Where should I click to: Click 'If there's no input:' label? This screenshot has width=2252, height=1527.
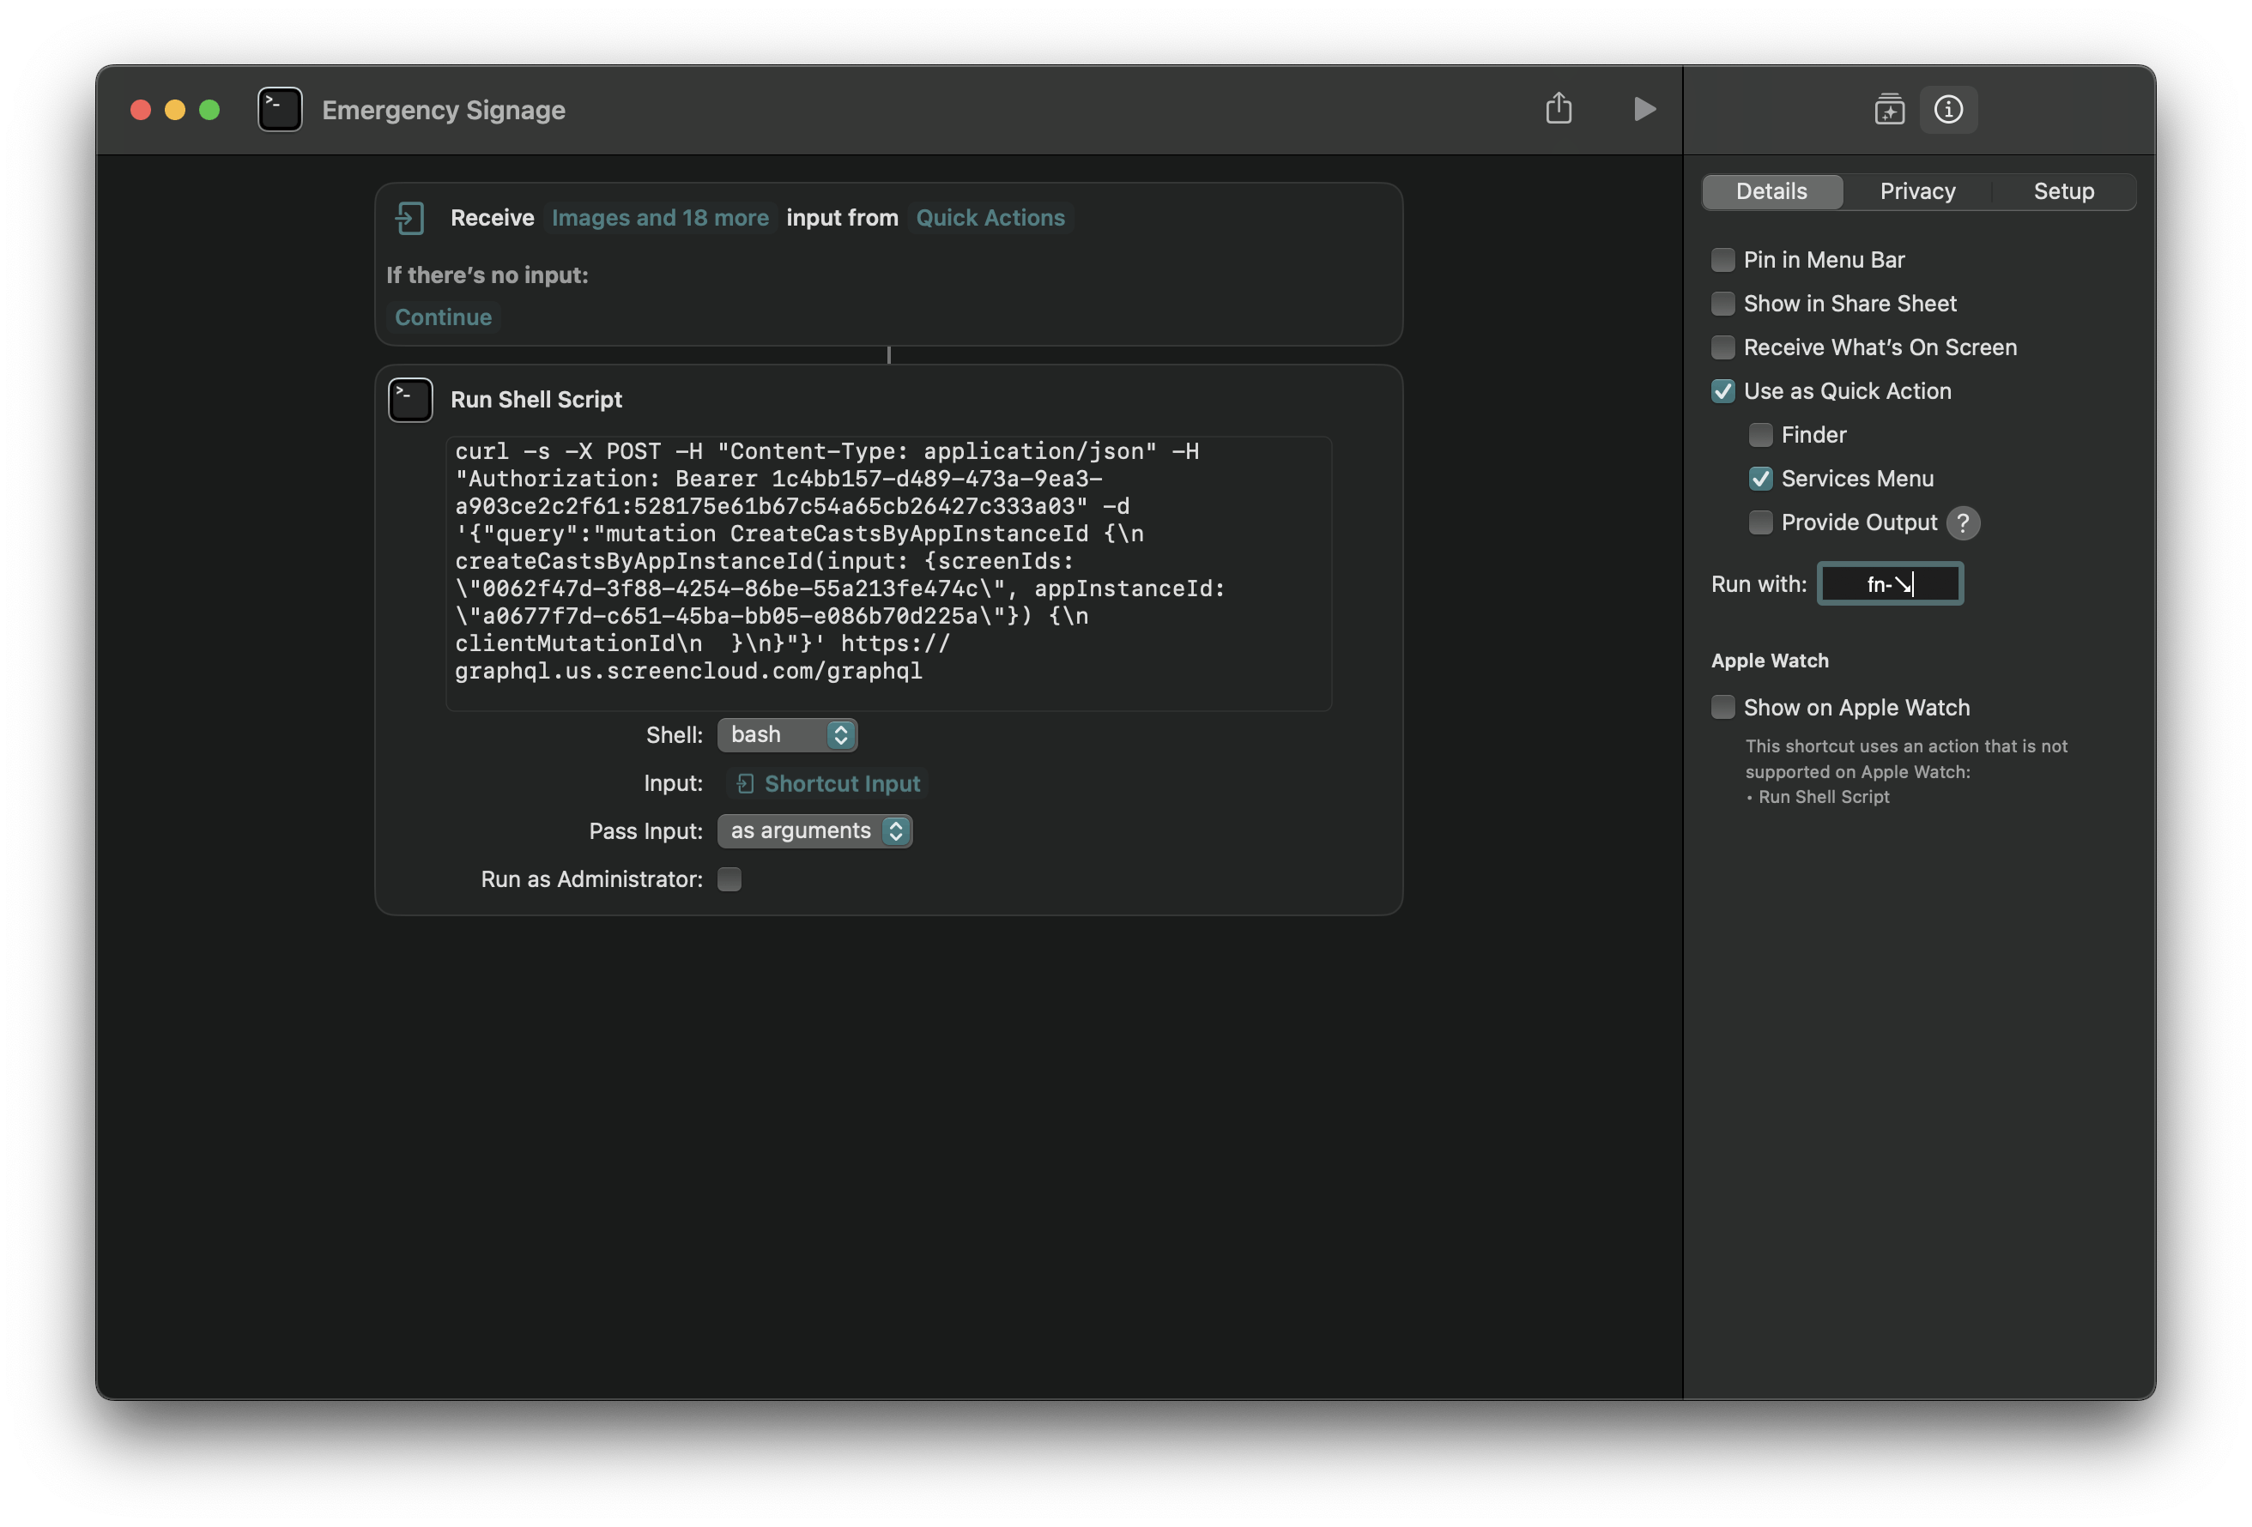point(487,276)
